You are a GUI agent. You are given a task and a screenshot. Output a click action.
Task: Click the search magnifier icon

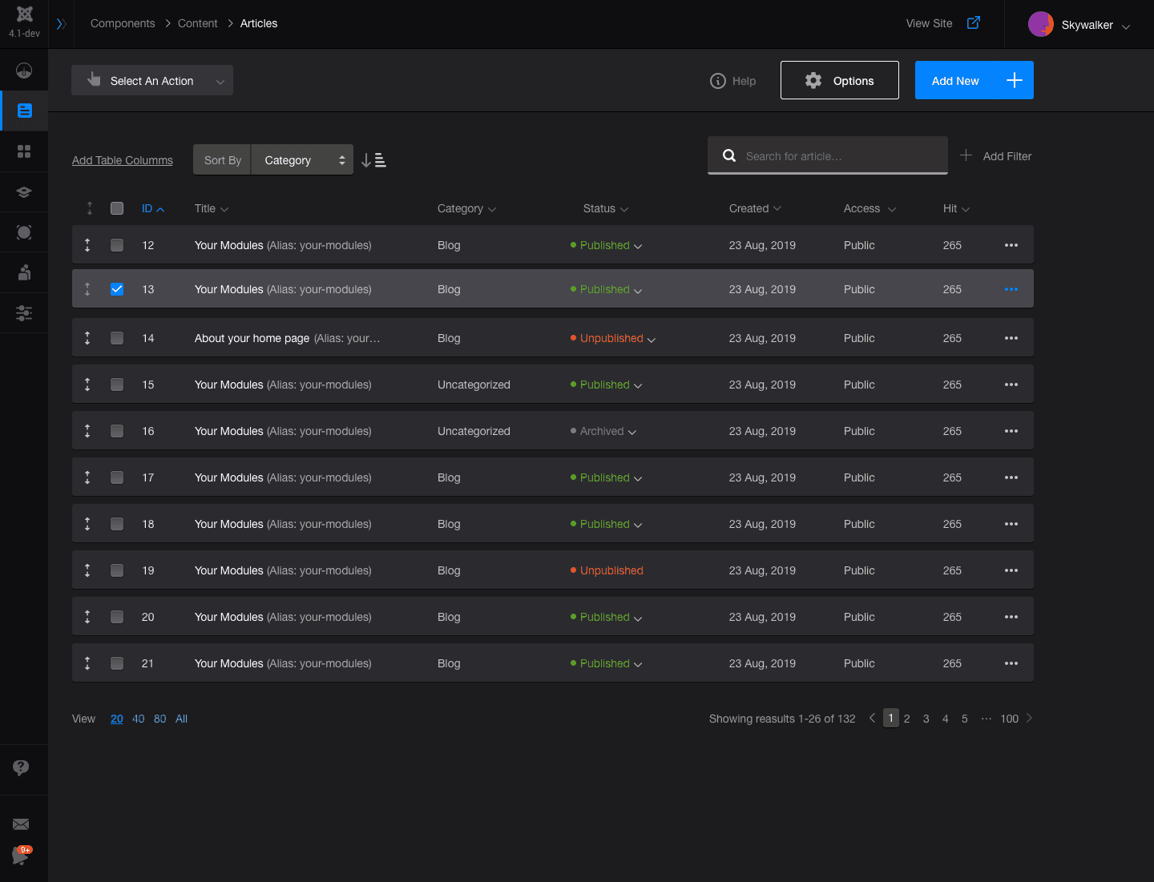[729, 155]
